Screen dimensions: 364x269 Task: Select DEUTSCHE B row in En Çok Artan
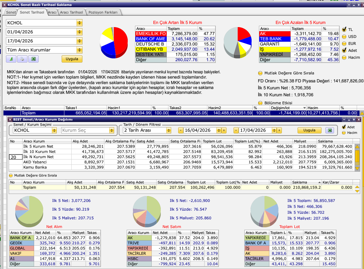coord(175,44)
